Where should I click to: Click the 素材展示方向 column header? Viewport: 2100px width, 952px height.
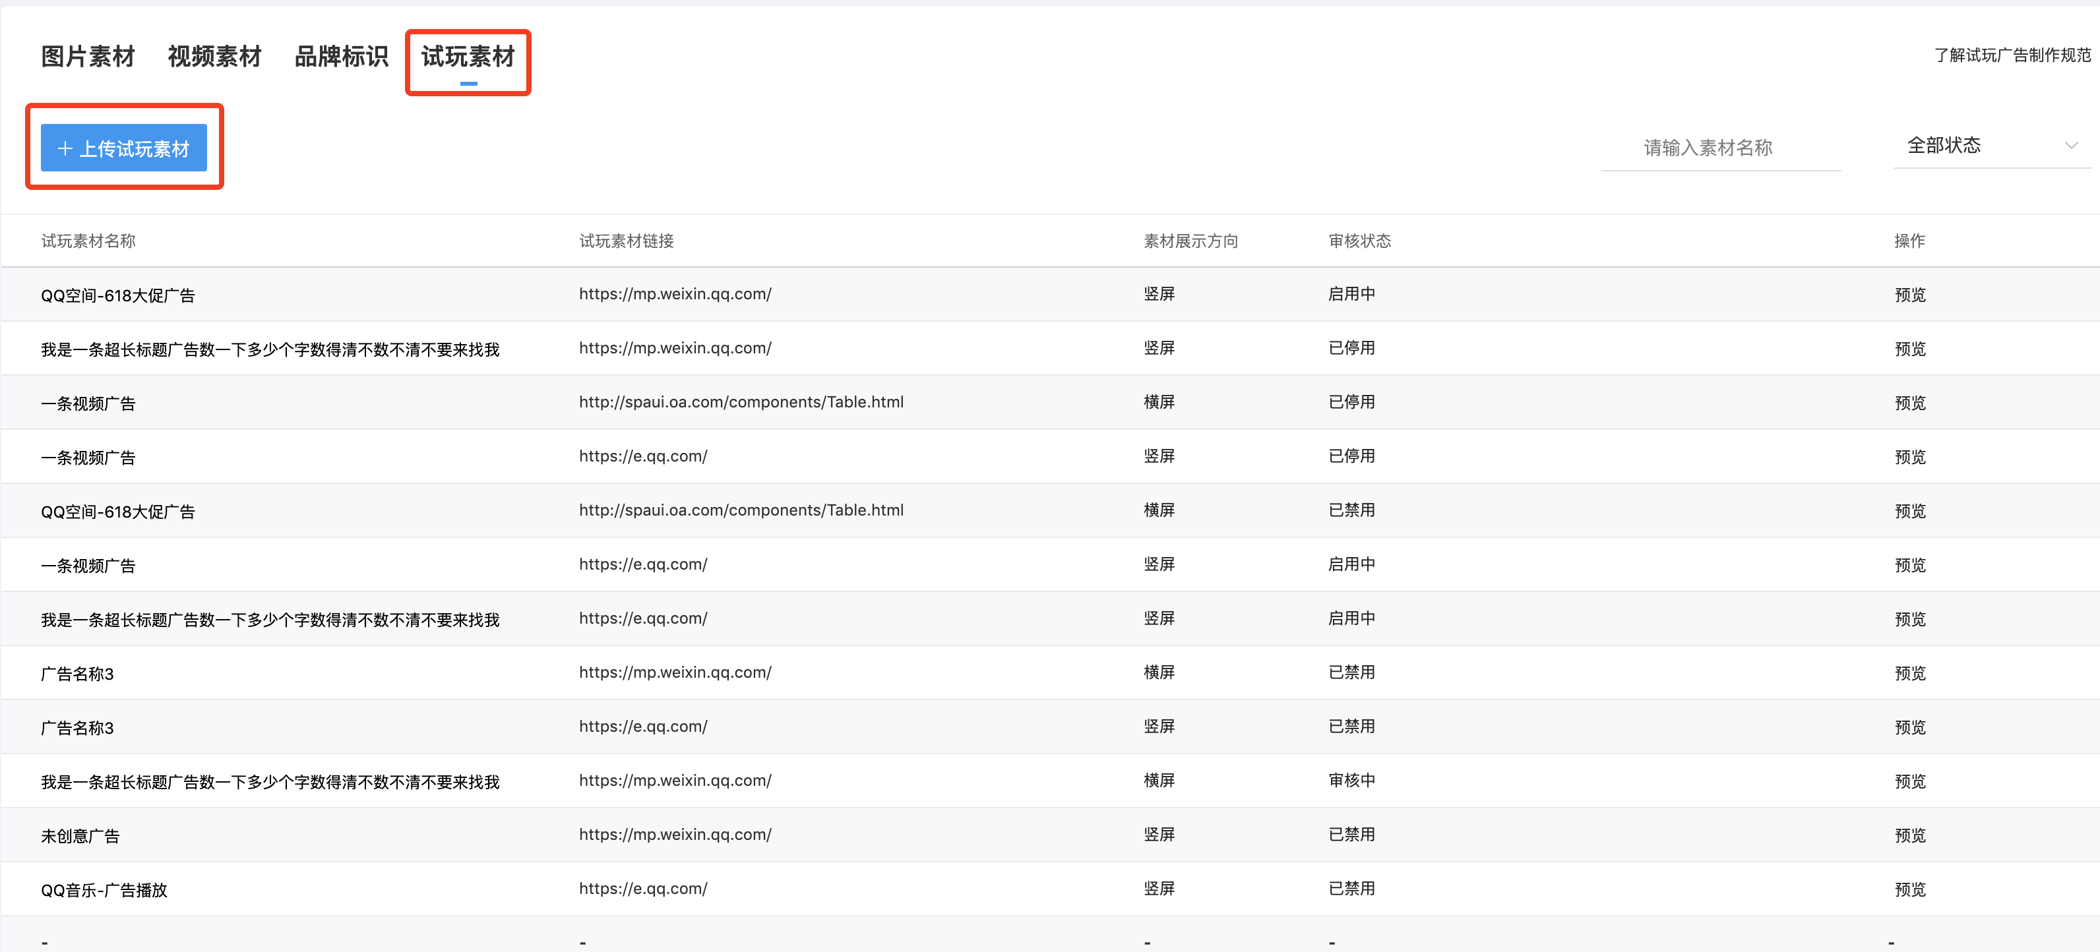point(1191,241)
